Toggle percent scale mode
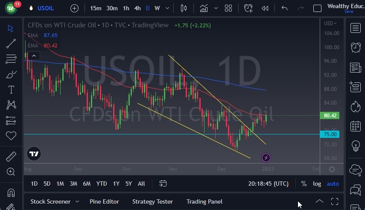The height and width of the screenshot is (210, 365). click(304, 184)
